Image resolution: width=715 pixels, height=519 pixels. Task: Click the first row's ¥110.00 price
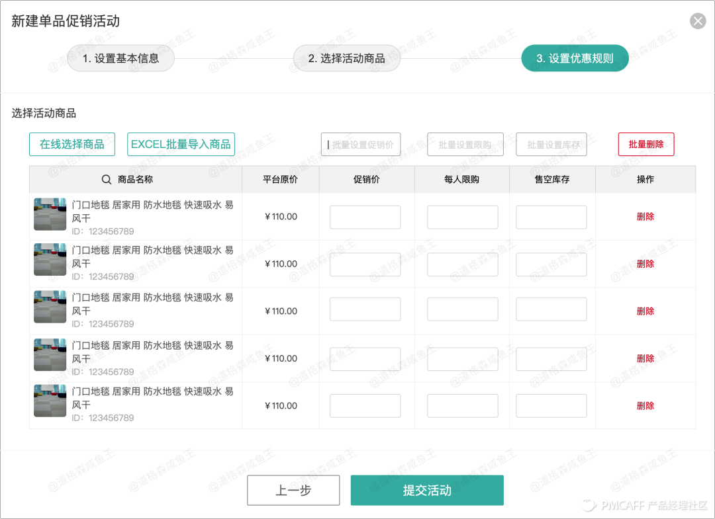tap(281, 217)
